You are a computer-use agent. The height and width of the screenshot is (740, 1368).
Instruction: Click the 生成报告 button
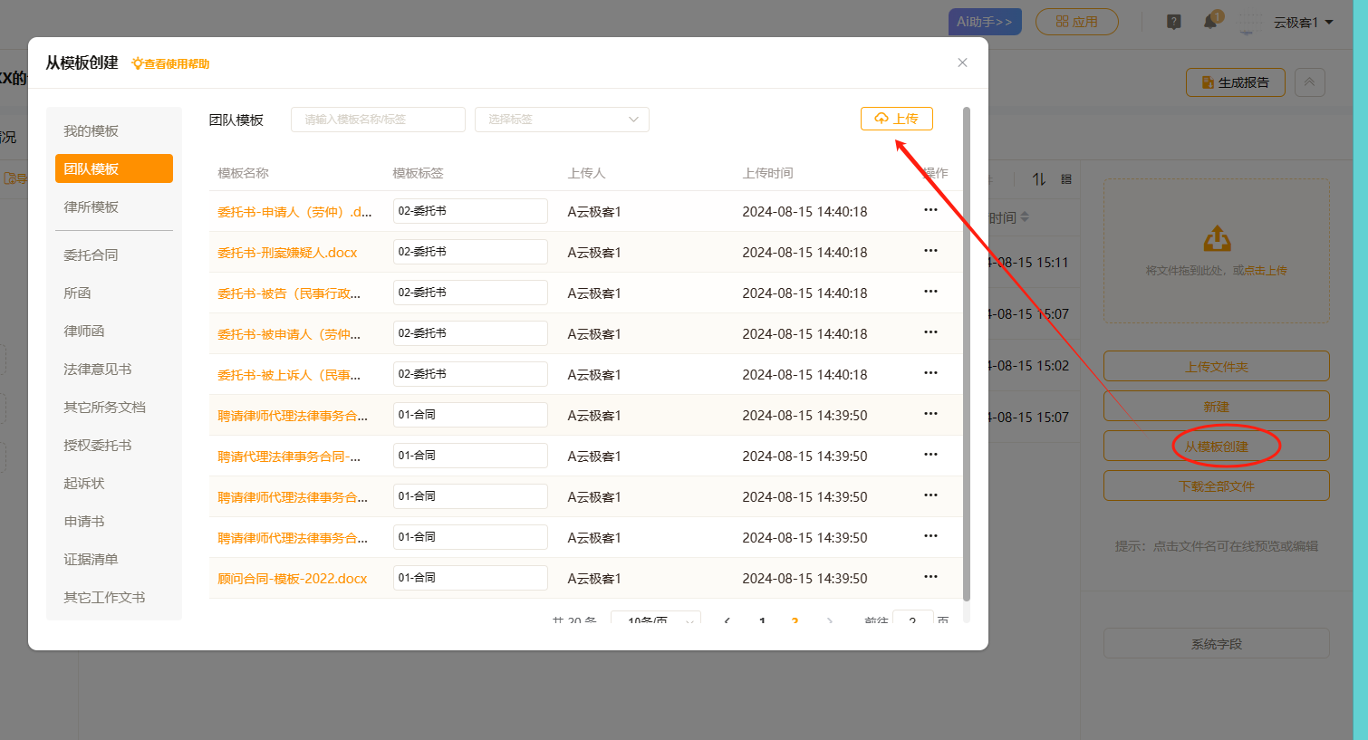pos(1235,82)
